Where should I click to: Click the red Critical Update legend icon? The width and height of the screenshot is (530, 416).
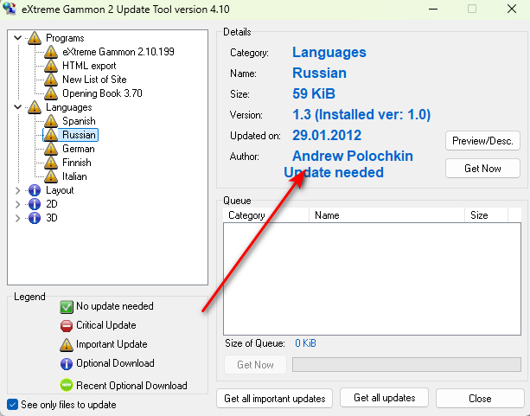click(x=67, y=326)
